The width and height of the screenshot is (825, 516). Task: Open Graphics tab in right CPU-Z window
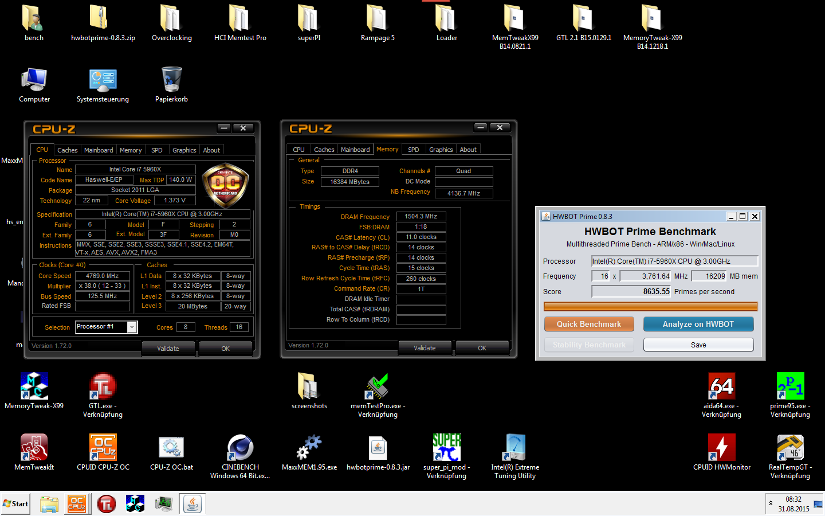441,150
